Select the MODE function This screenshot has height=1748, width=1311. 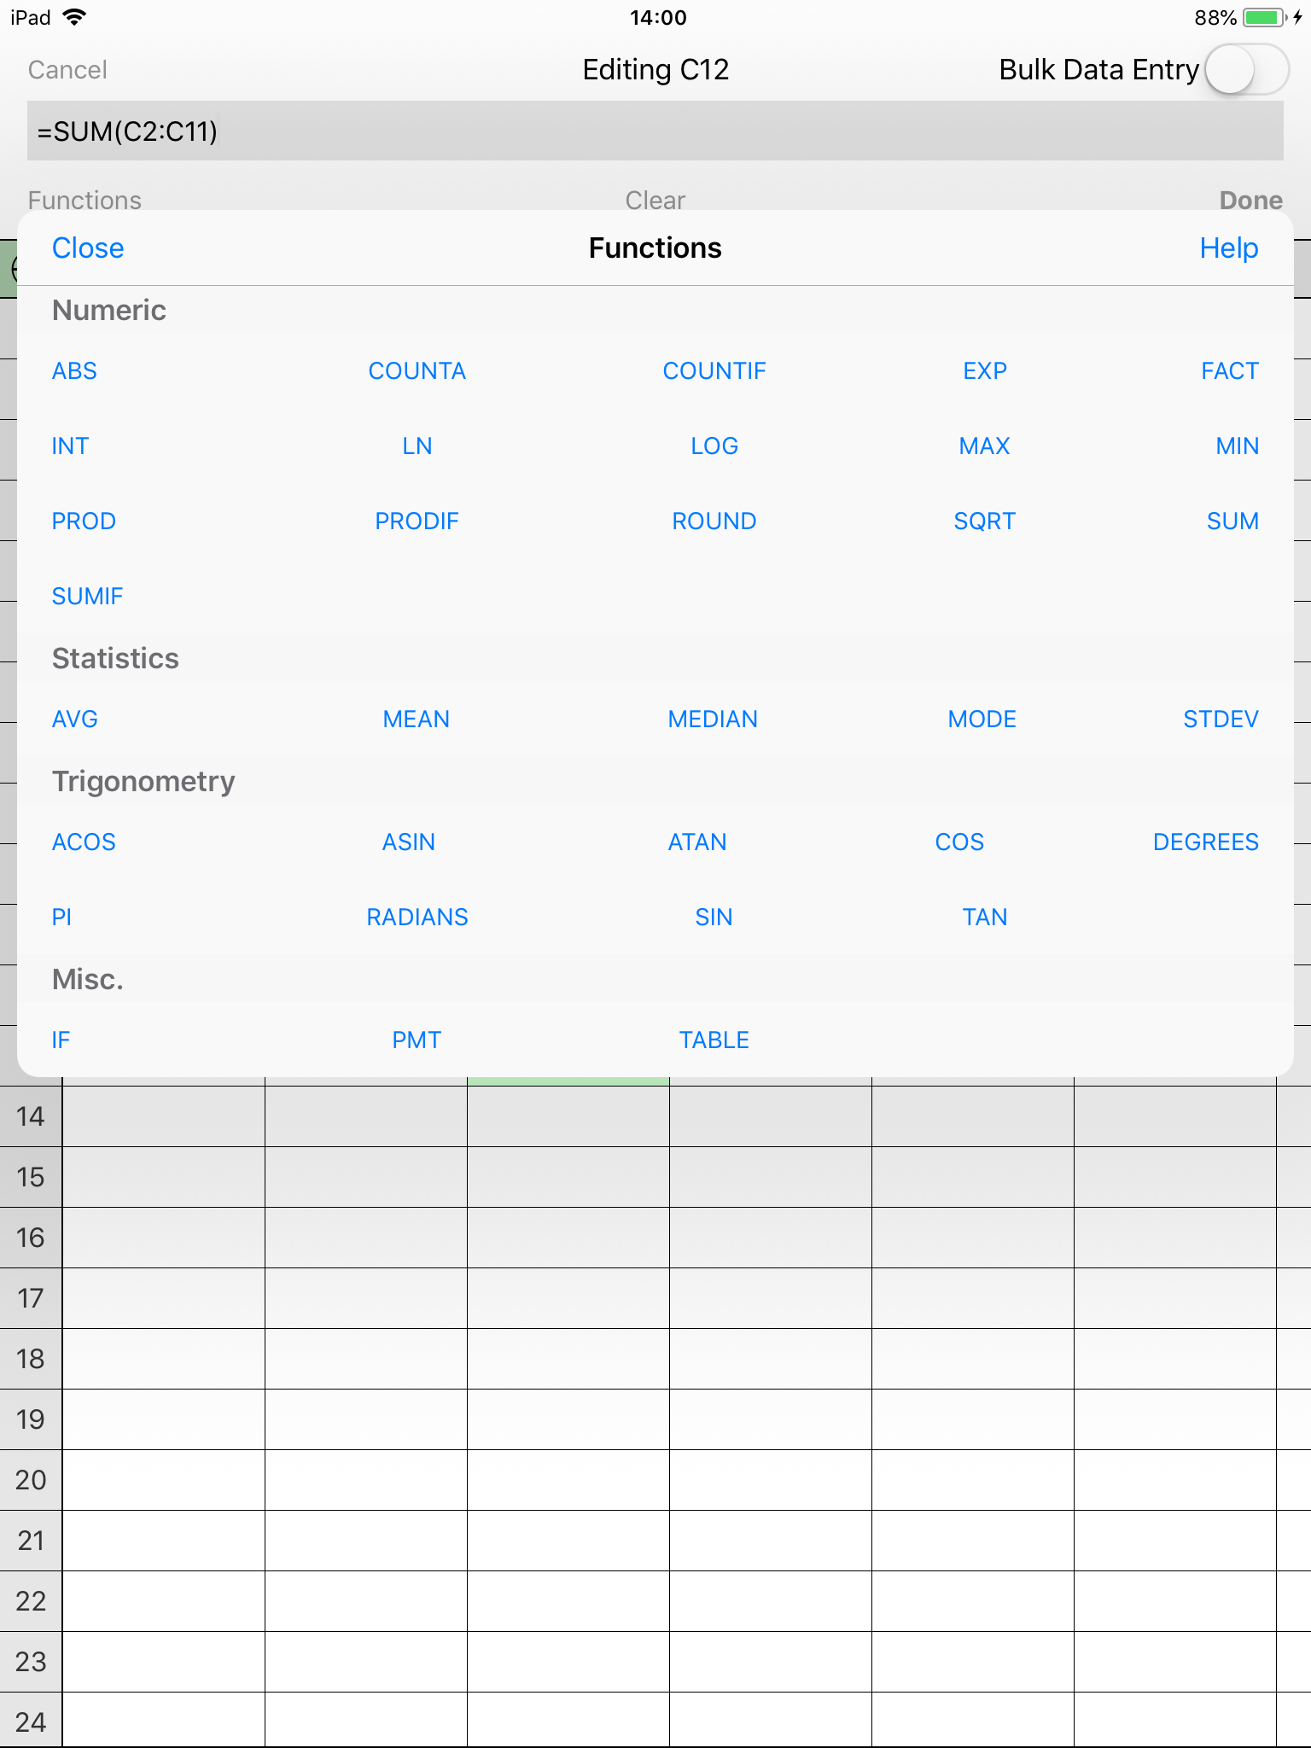pos(982,720)
